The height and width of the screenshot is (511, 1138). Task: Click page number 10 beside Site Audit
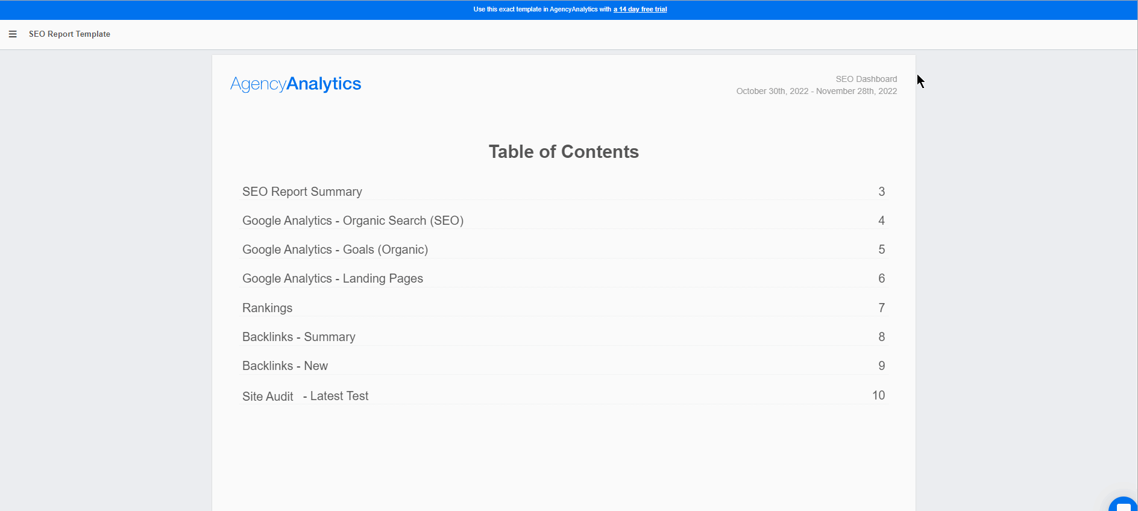(878, 395)
